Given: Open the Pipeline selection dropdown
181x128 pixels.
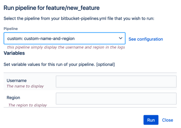Looking at the screenshot, I should (64, 38).
